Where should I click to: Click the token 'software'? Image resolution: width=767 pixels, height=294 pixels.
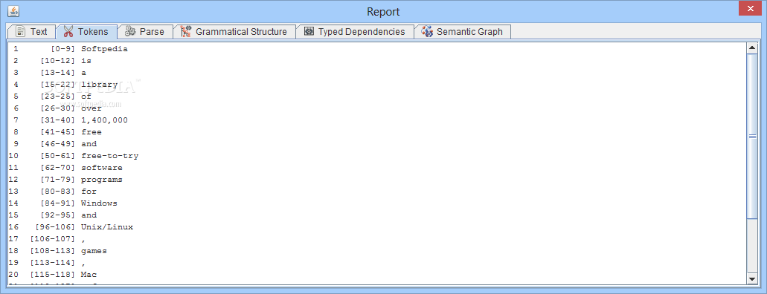[x=102, y=168]
